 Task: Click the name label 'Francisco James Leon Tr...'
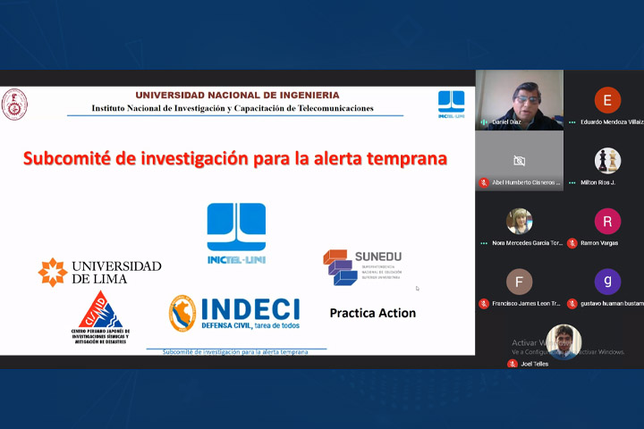coord(526,303)
